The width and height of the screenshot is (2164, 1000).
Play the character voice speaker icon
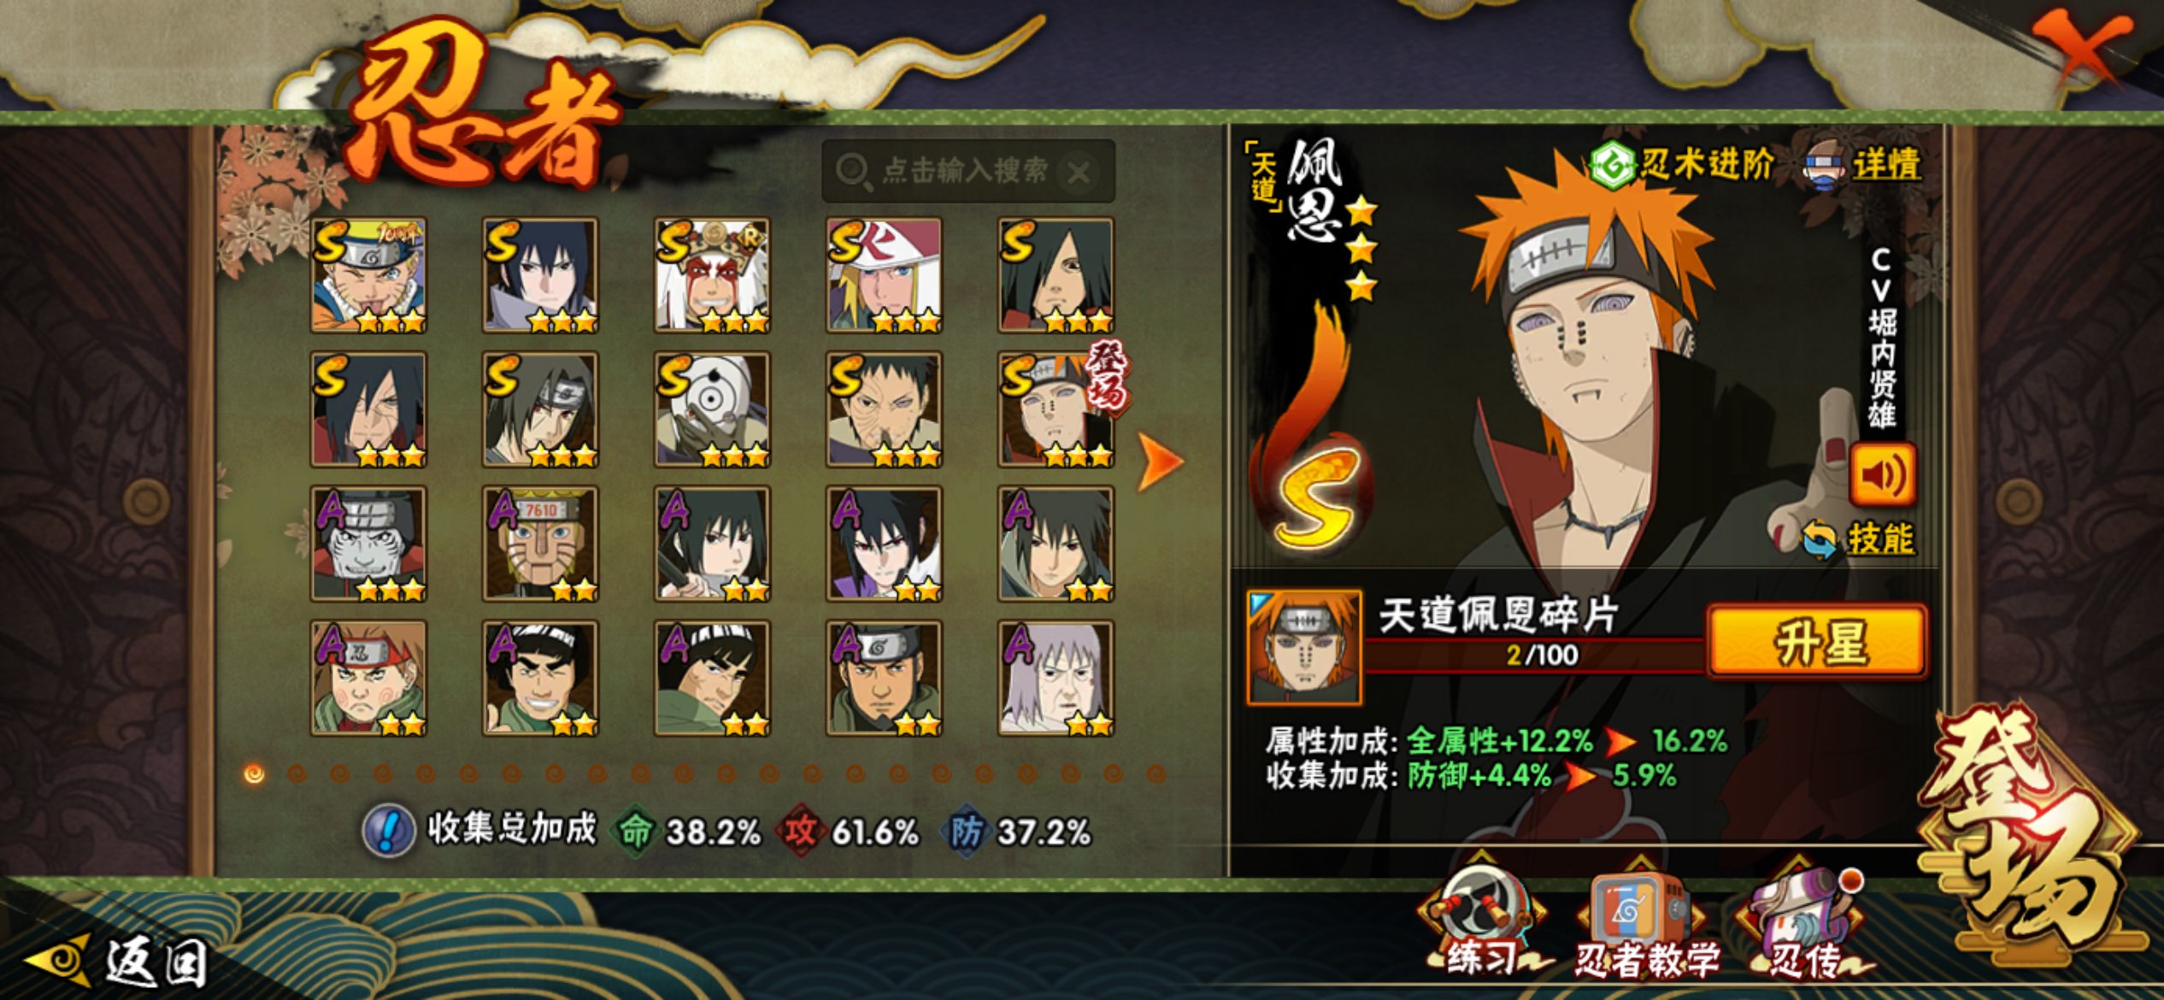(x=1881, y=475)
